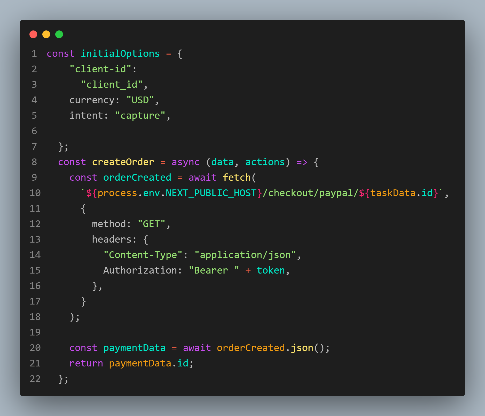Click the async keyword on line 8
Viewport: 485px width, 416px height.
(185, 162)
